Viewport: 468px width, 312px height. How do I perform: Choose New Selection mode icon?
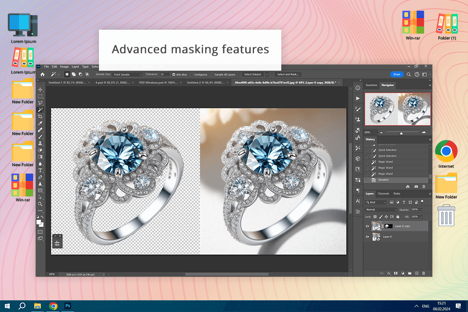[x=67, y=74]
